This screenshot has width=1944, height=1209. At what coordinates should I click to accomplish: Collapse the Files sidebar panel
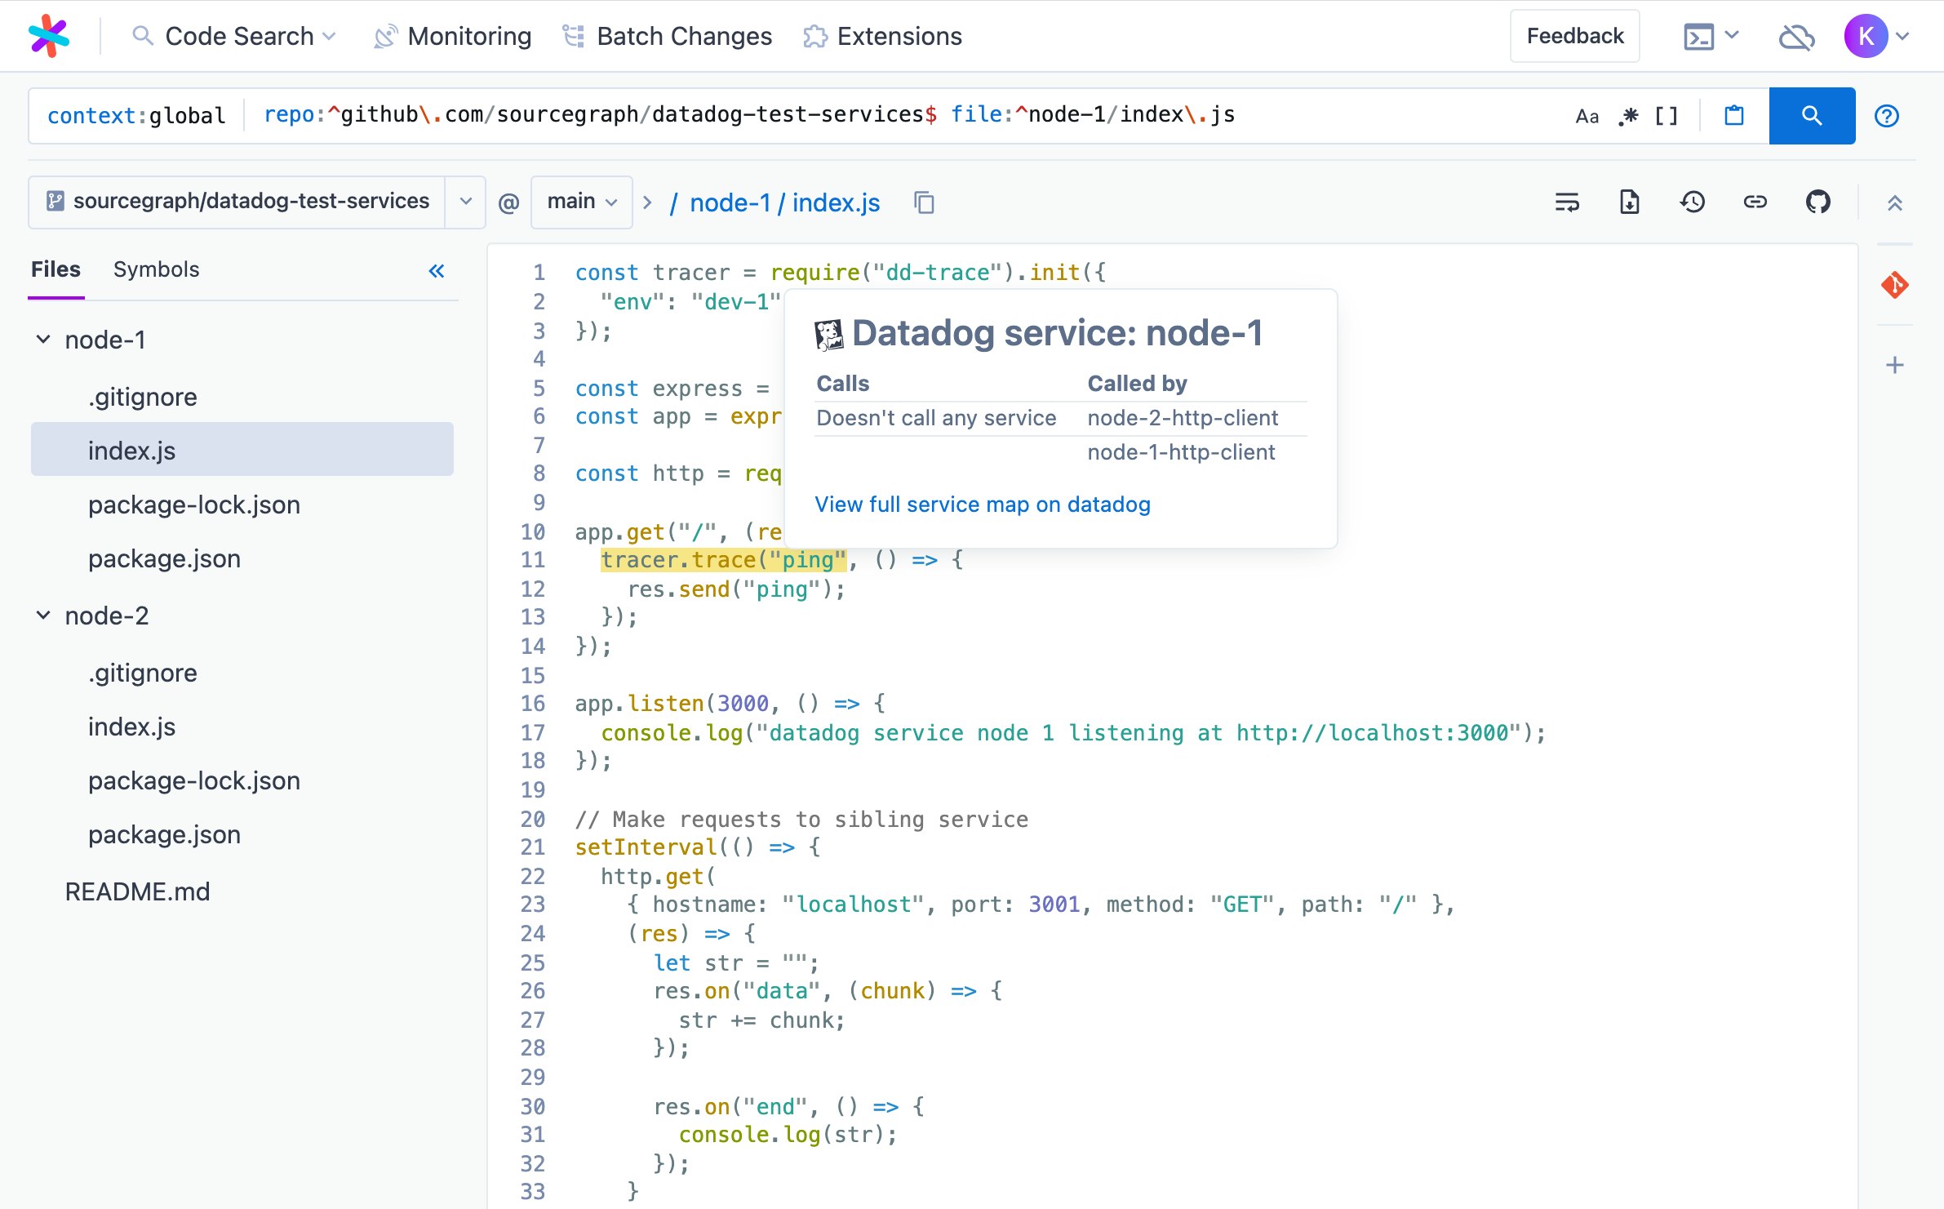tap(437, 271)
